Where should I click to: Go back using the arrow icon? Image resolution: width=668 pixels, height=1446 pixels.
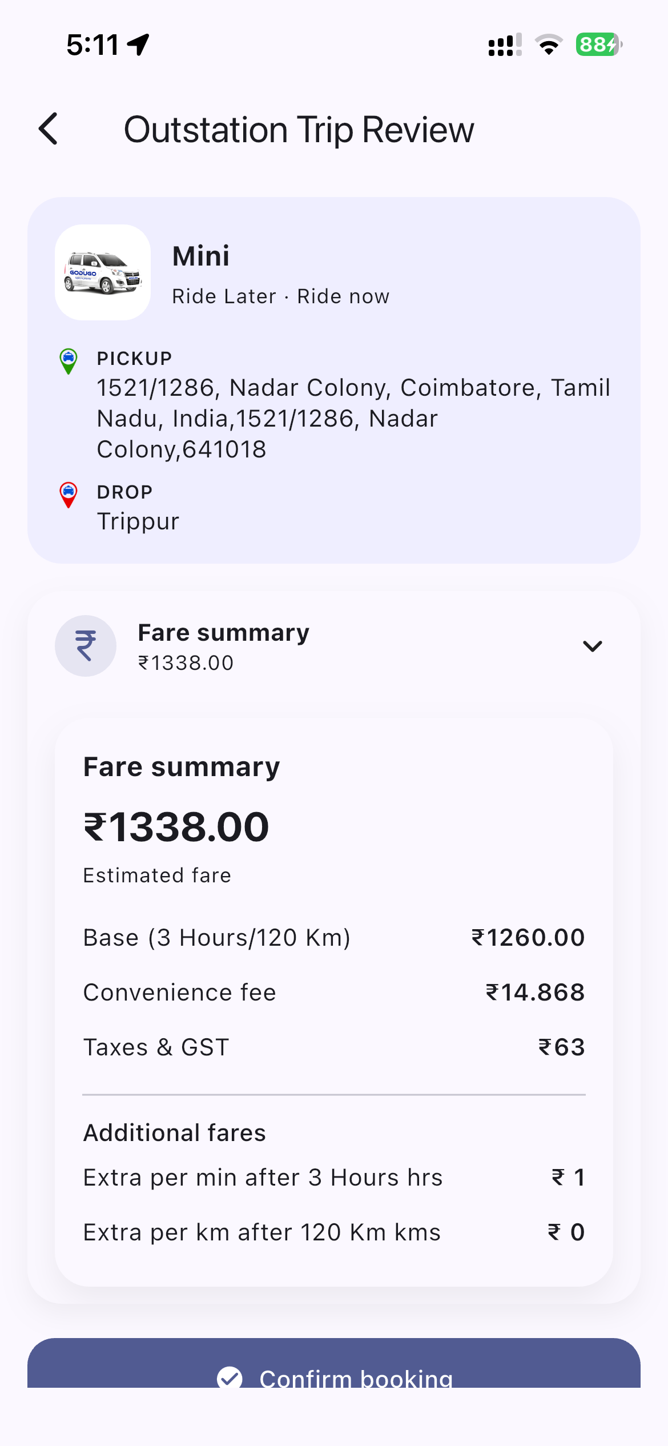click(49, 128)
